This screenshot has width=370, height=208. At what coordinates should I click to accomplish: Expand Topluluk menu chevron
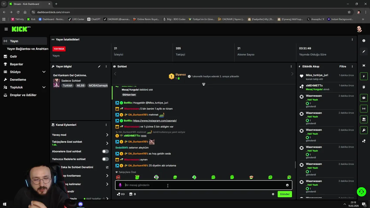(x=44, y=87)
